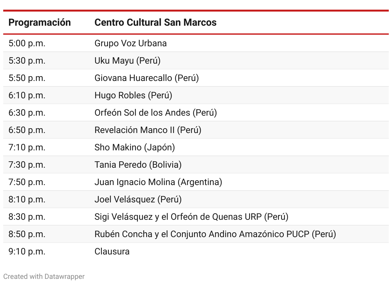Click Tania Peredo (Bolivia) row

point(196,165)
